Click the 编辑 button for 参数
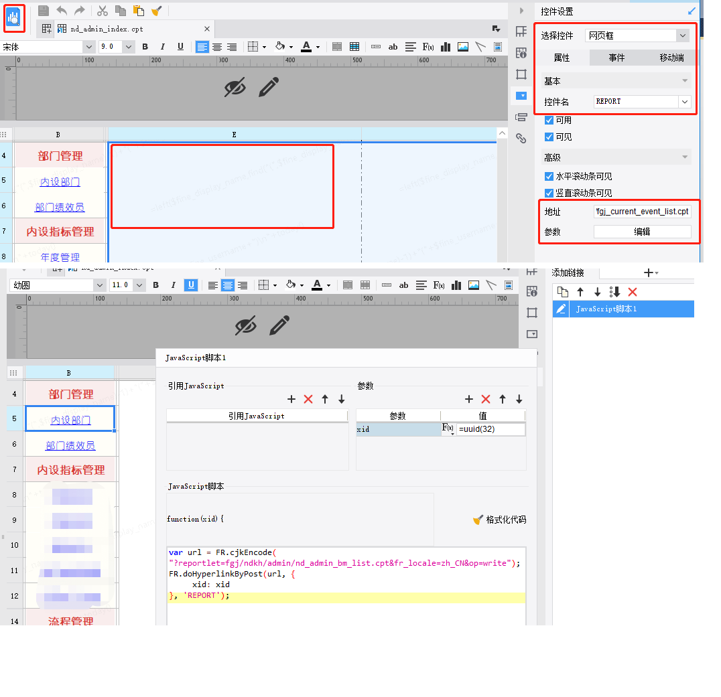Image resolution: width=721 pixels, height=697 pixels. tap(642, 232)
